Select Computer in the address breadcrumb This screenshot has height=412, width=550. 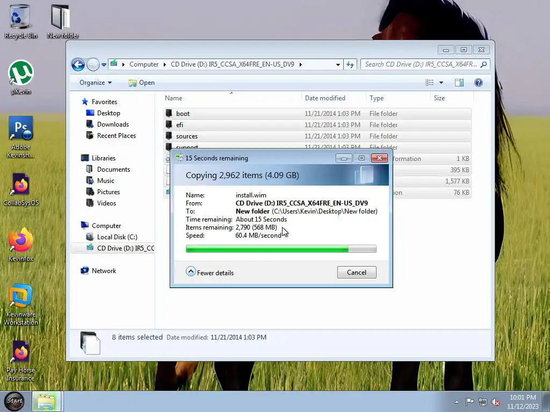[x=144, y=64]
